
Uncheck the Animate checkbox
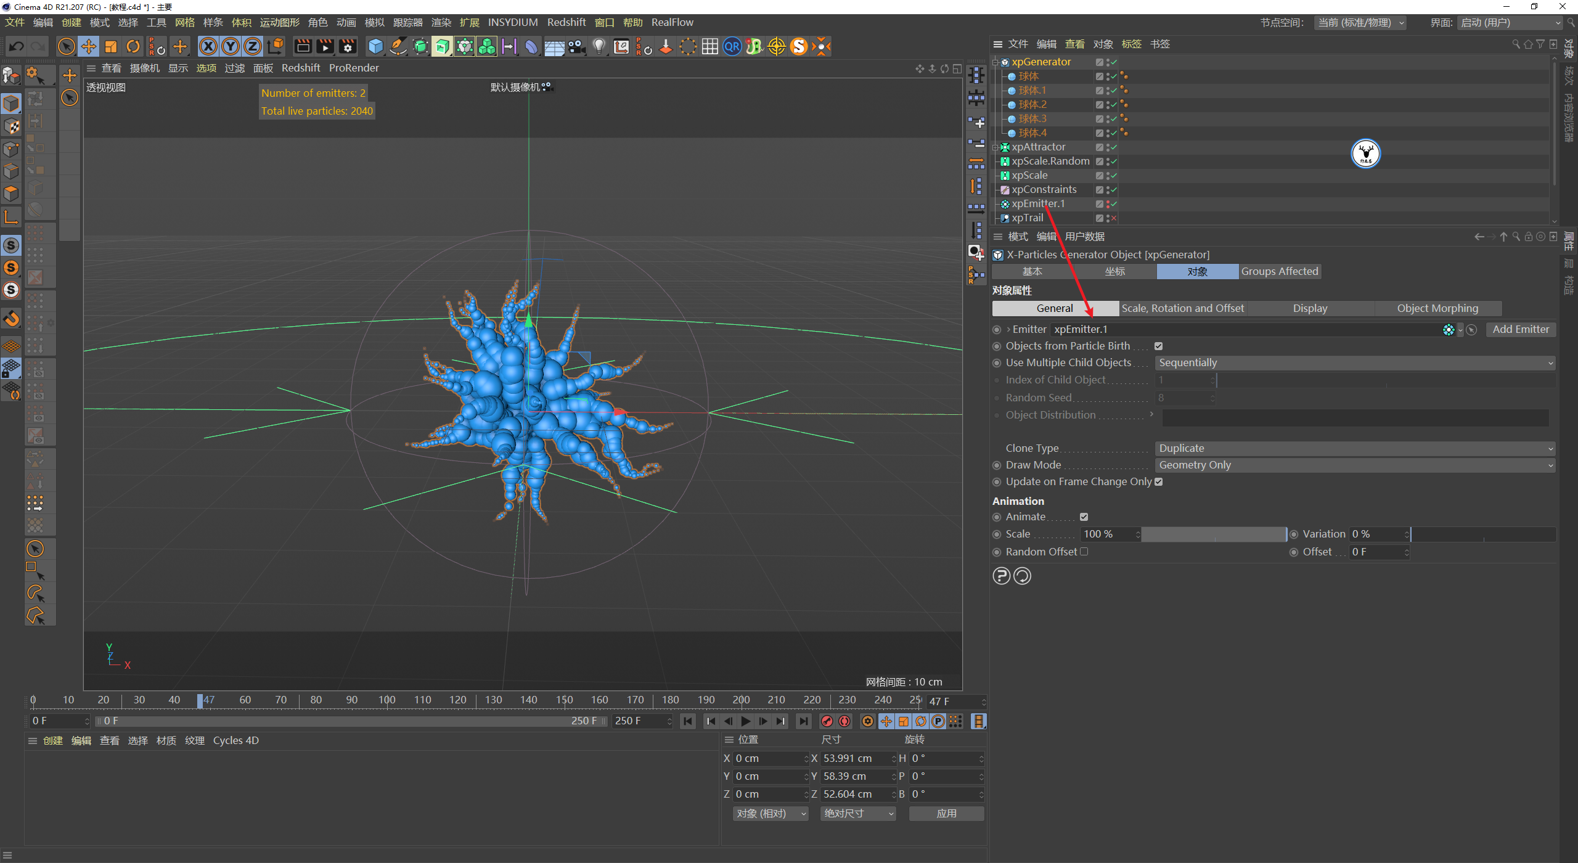(x=1084, y=517)
